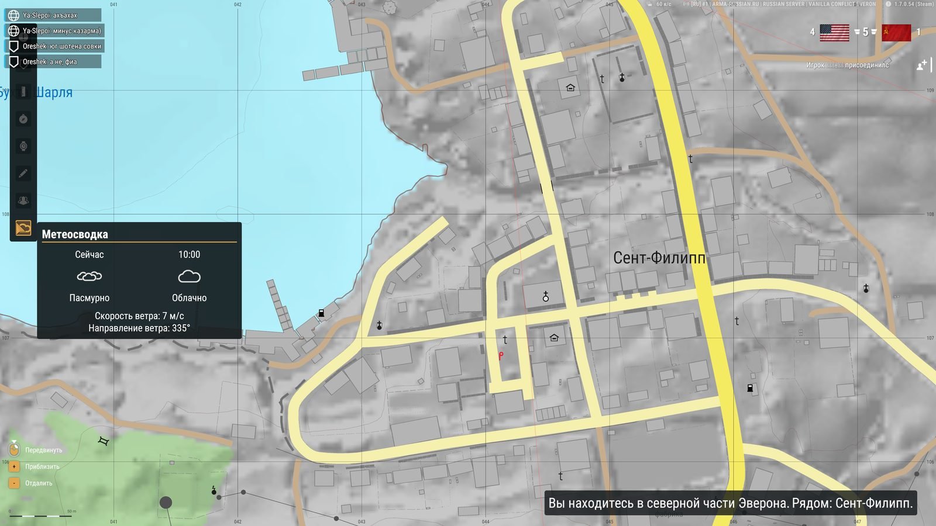
Task: Click the wind direction 335° text
Action: [x=139, y=328]
